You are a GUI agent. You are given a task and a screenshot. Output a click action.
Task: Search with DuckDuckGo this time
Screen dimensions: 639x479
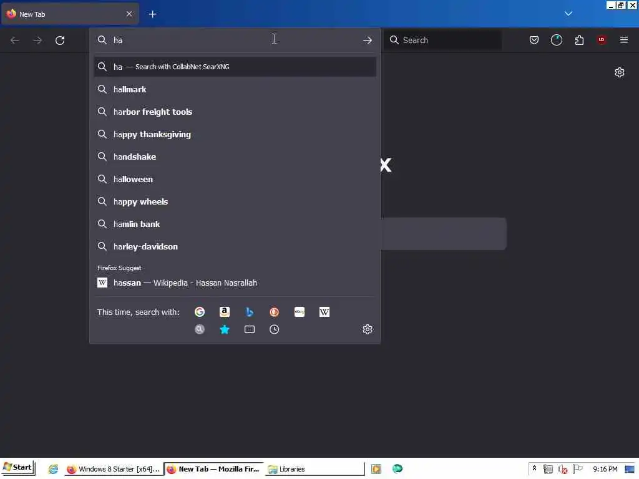pyautogui.click(x=275, y=312)
